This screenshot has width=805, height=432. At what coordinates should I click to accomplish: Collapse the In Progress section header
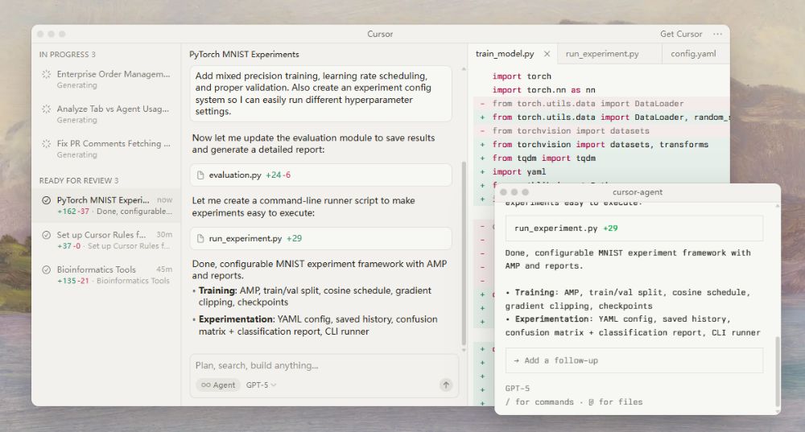coord(67,55)
